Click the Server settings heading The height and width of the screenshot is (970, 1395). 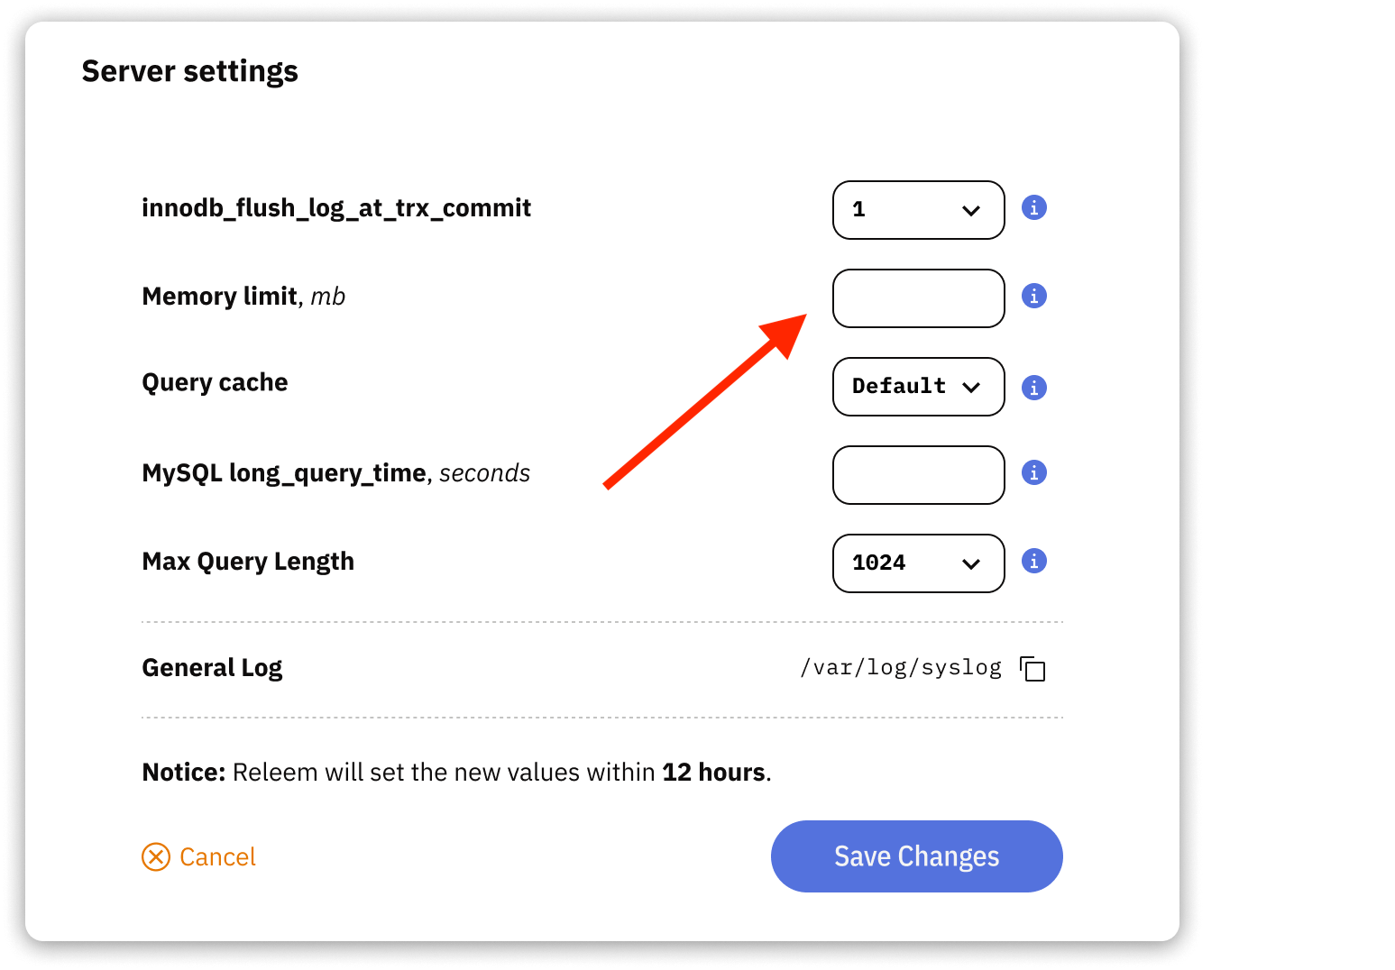pyautogui.click(x=190, y=70)
